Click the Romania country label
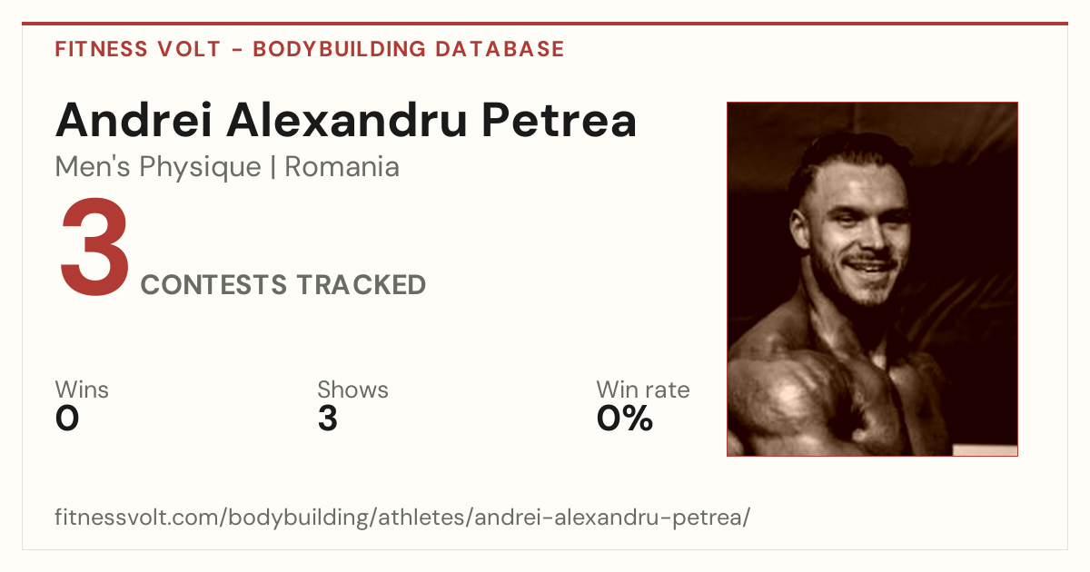Image resolution: width=1090 pixels, height=572 pixels. 342,167
